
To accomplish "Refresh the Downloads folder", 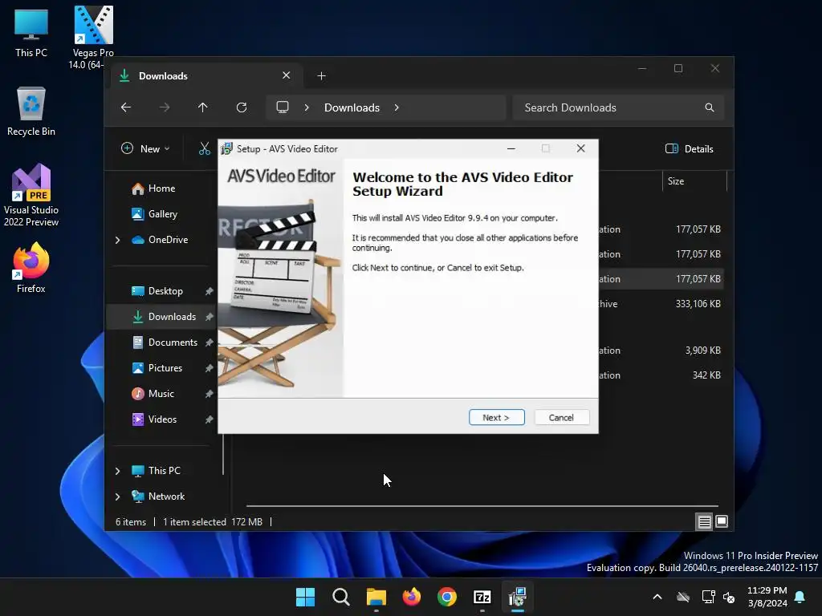I will point(242,107).
